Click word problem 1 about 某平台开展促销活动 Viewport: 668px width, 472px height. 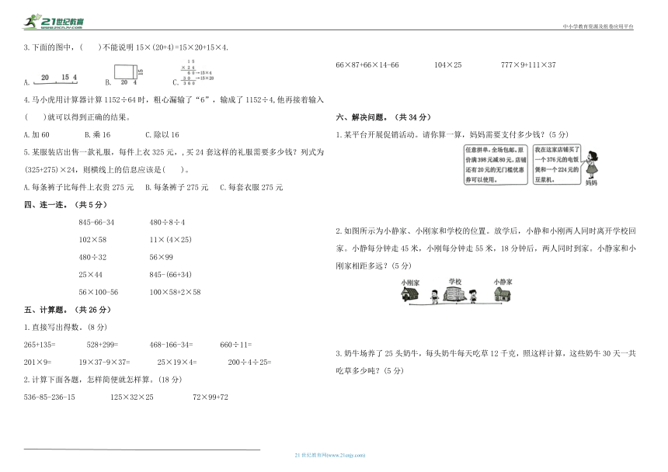452,134
